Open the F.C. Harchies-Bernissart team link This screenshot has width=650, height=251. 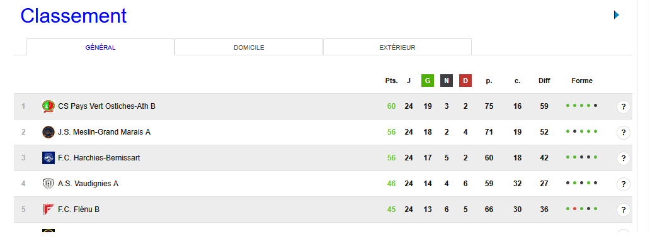(99, 158)
